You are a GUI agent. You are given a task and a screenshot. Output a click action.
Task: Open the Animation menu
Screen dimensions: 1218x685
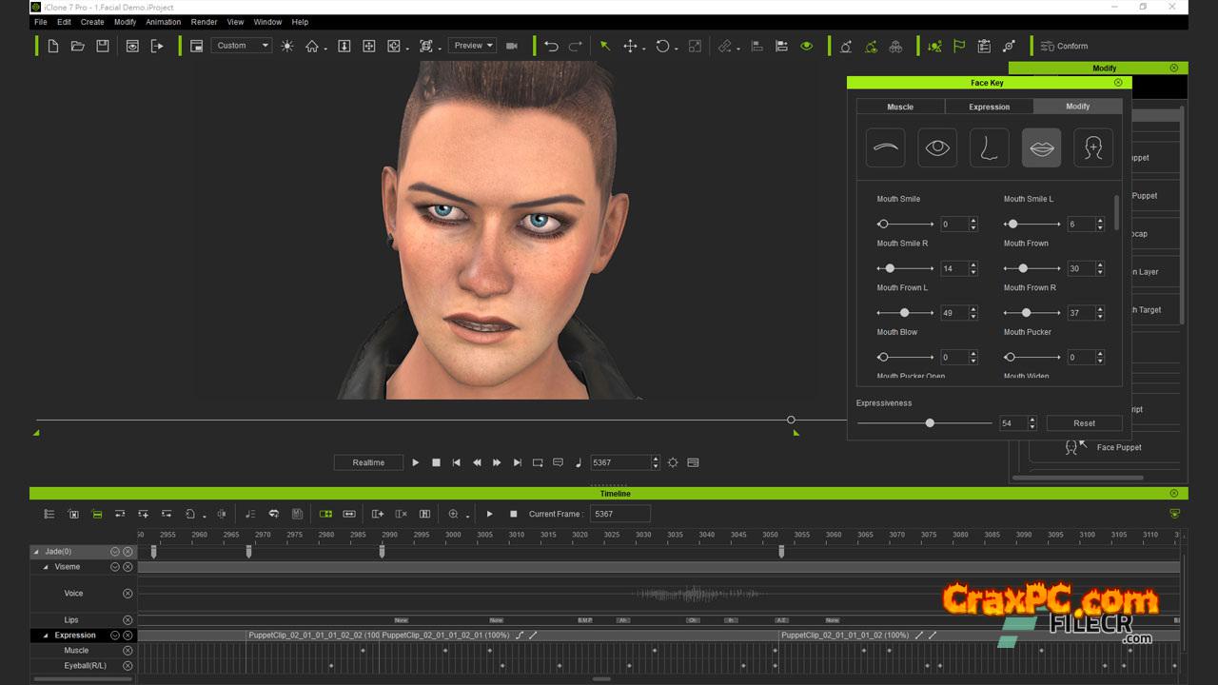[x=163, y=22]
